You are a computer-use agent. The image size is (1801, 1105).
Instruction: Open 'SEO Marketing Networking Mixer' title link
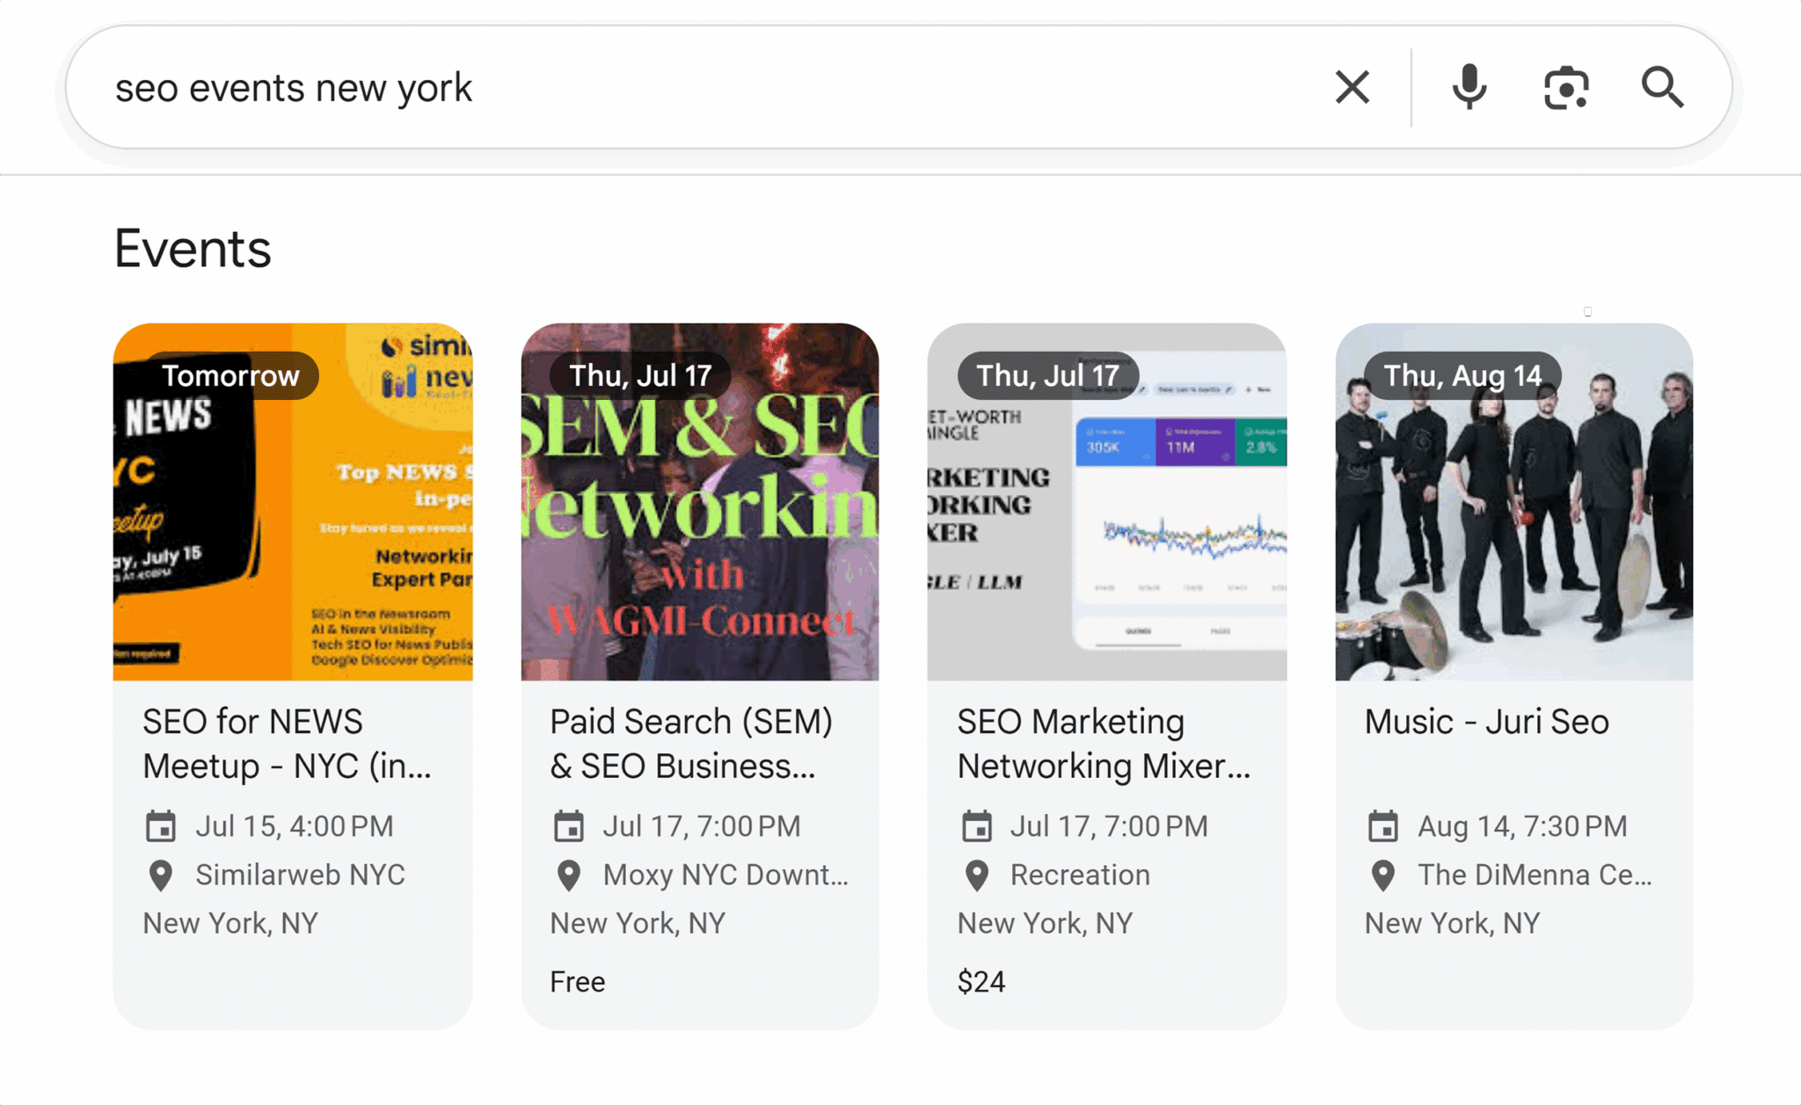click(x=1104, y=744)
